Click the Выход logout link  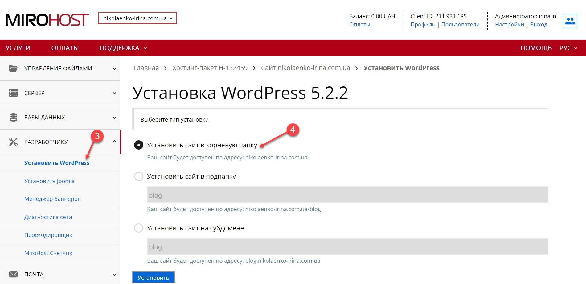(x=539, y=25)
